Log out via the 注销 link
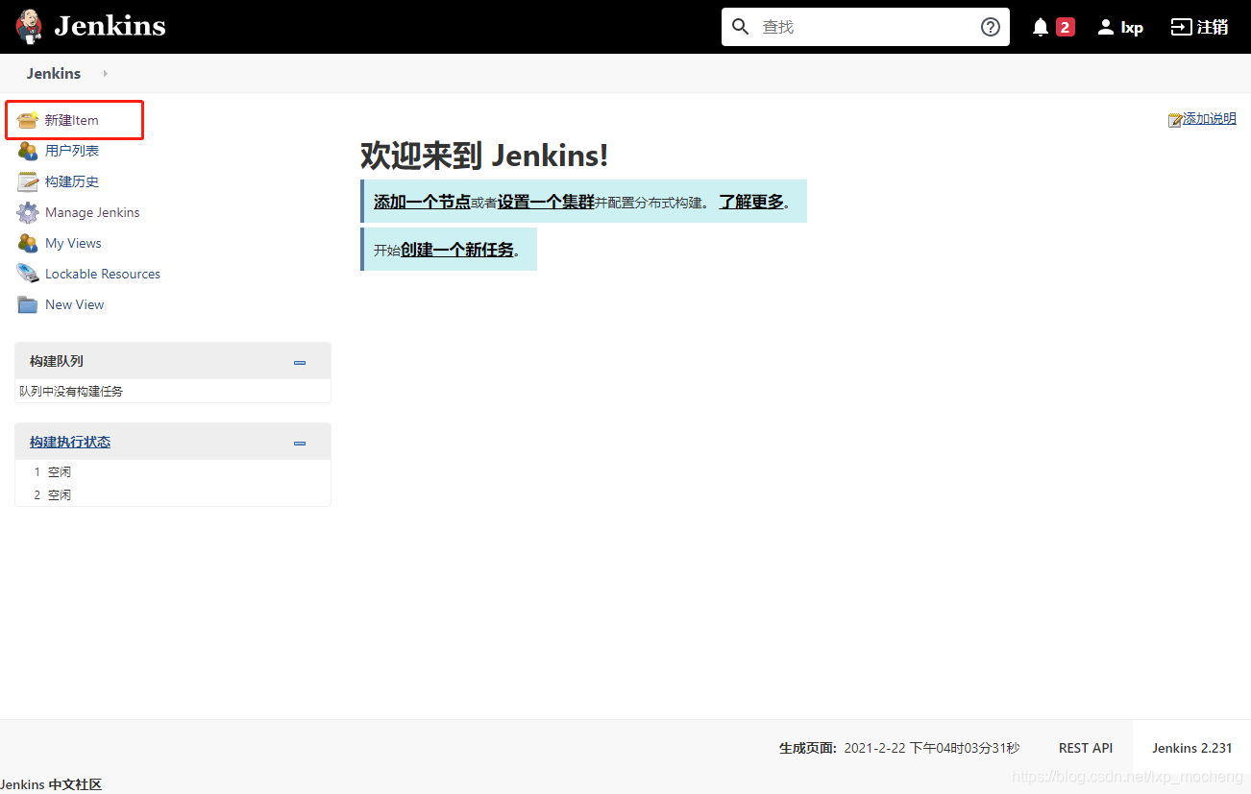Viewport: 1251px width, 794px height. [x=1213, y=27]
